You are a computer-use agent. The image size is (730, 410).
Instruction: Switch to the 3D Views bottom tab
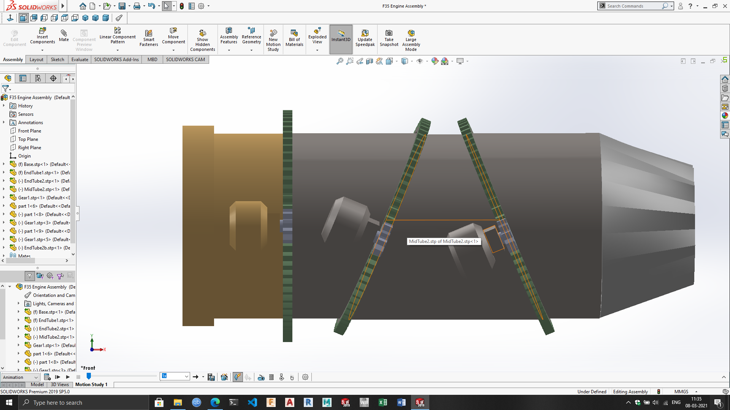[60, 385]
